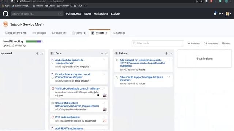Open the Settings tab
The width and height of the screenshot is (234, 131).
(119, 33)
